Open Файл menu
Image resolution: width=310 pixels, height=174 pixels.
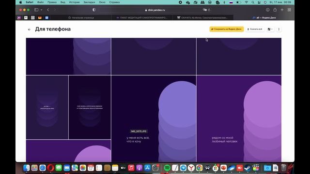pos(40,2)
